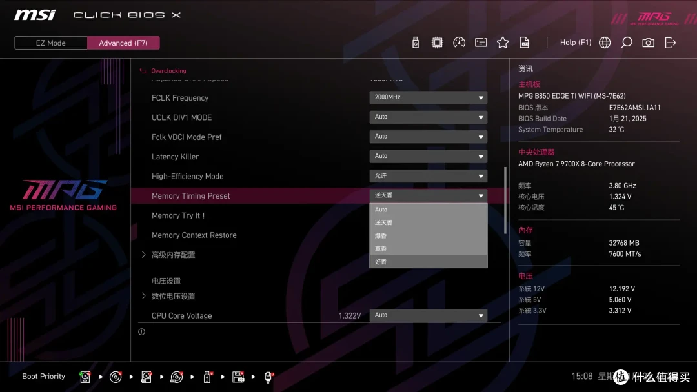Click the exit door arrow icon

tap(671, 43)
